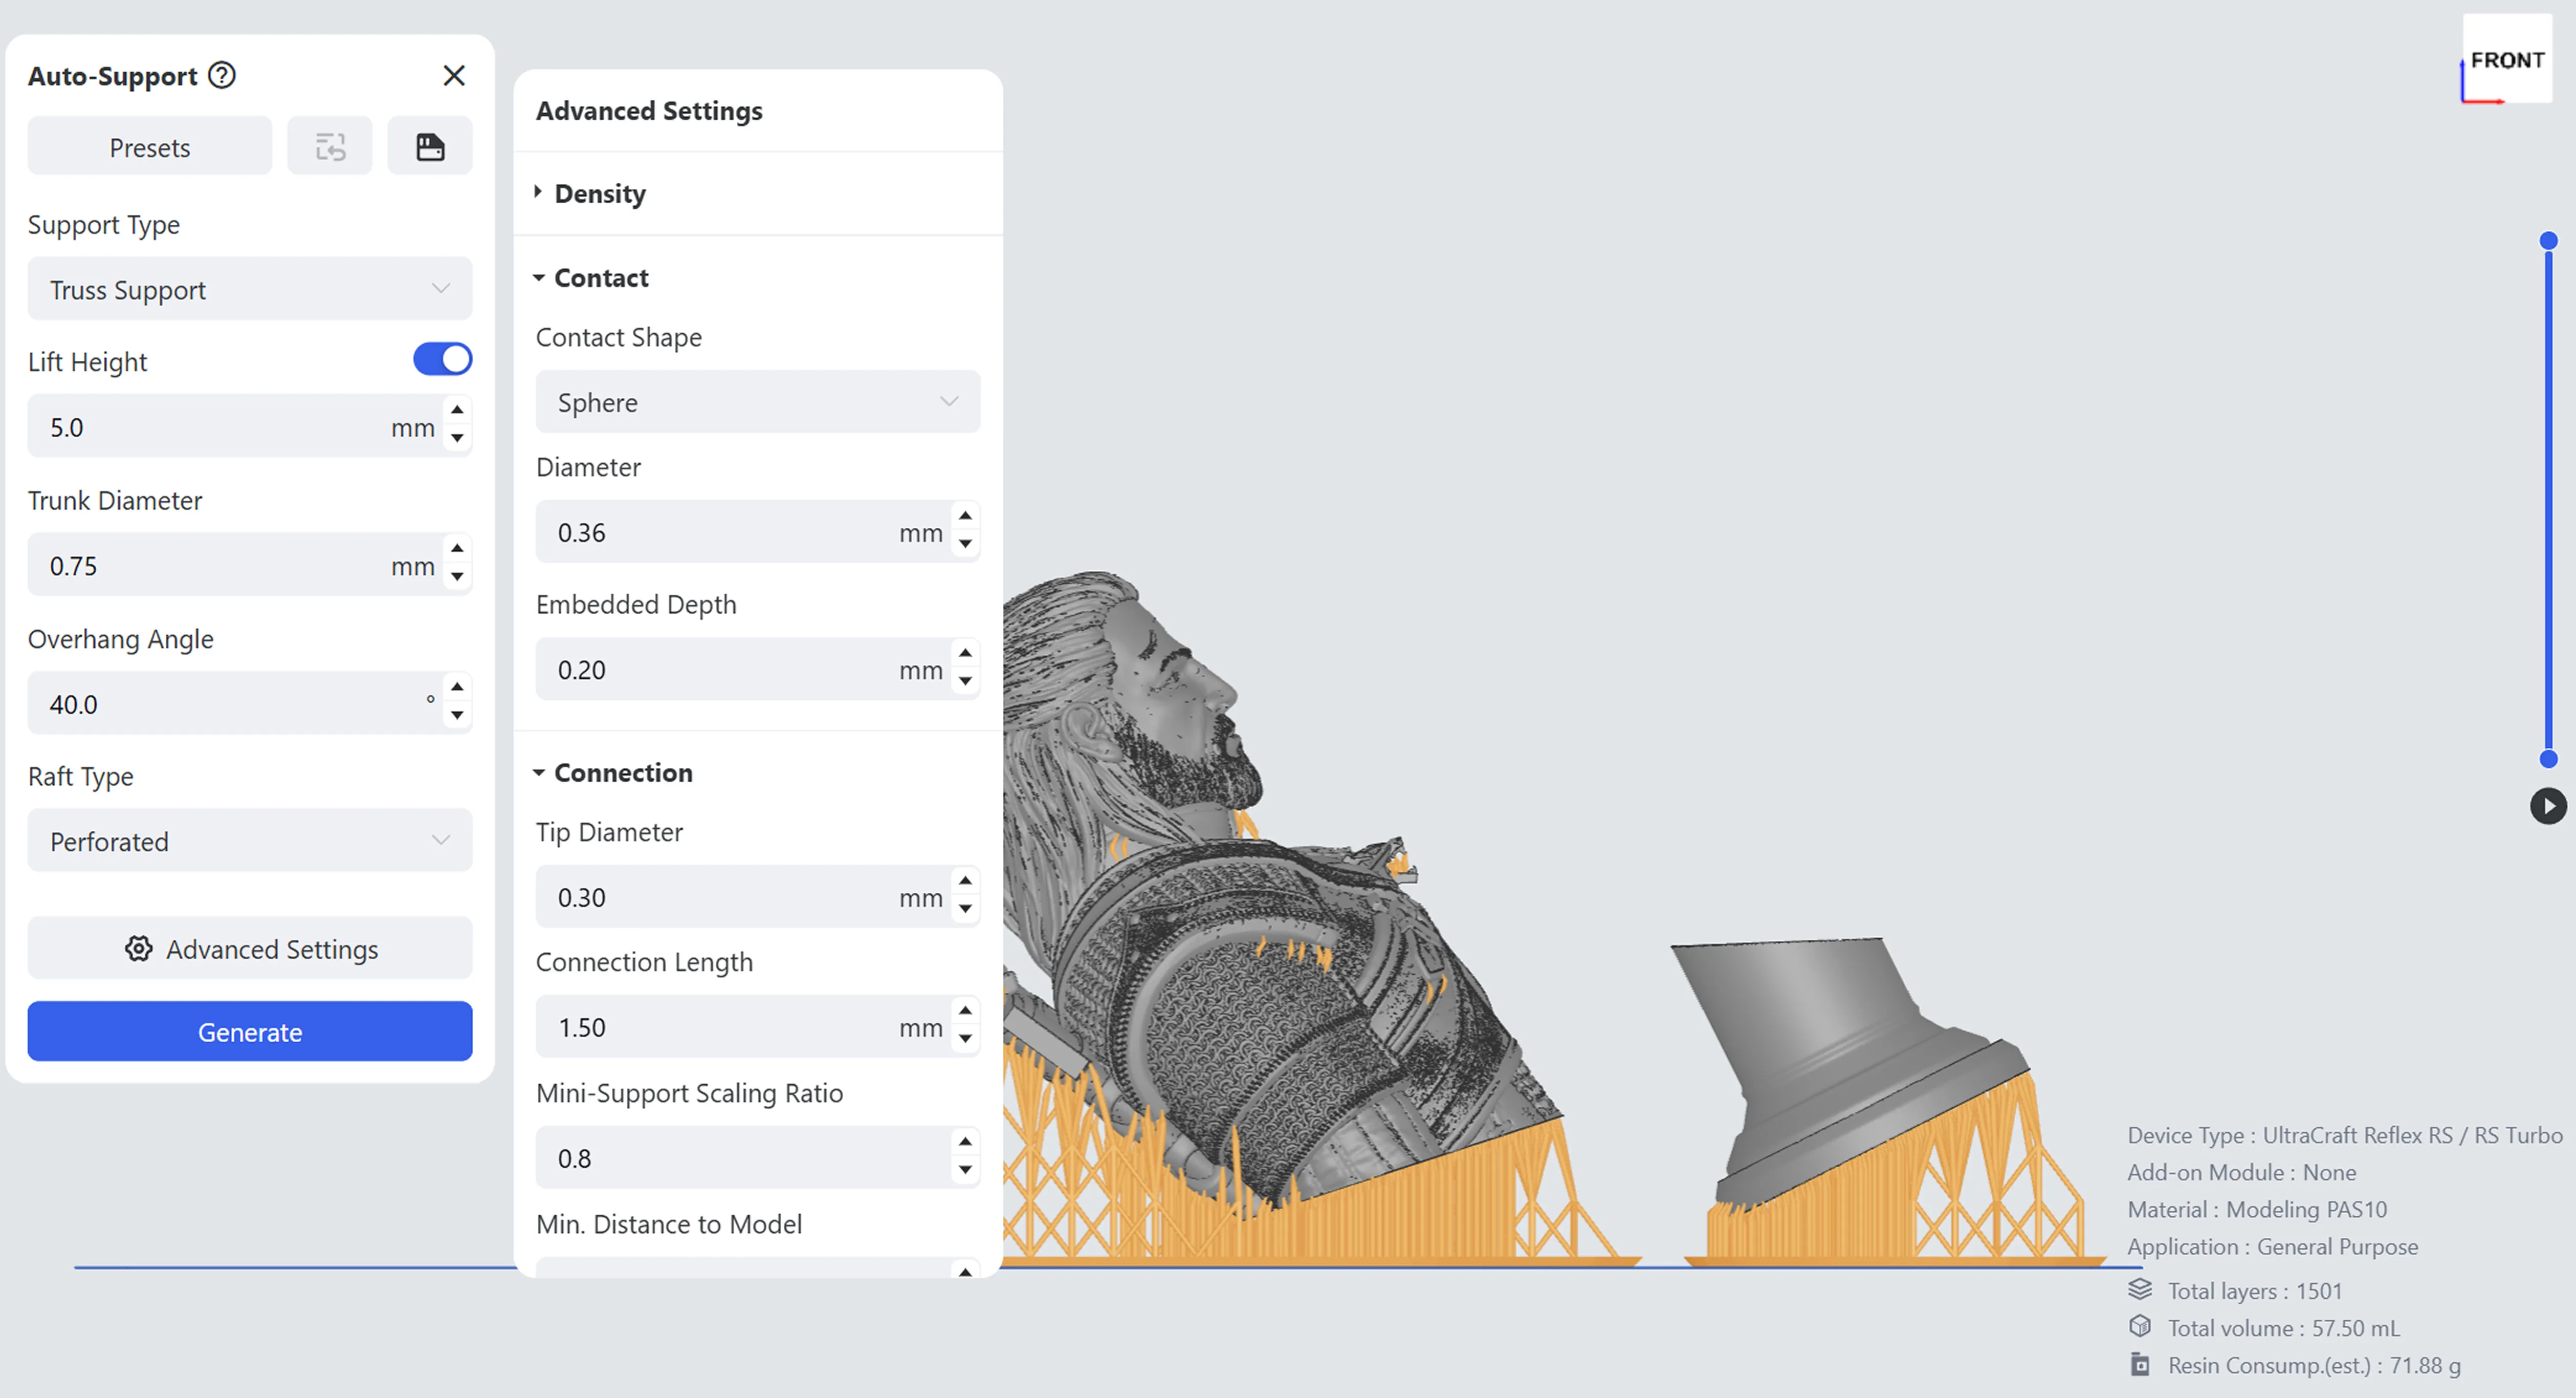Viewport: 2576px width, 1398px height.
Task: Collapse the Connection section
Action: tap(612, 772)
